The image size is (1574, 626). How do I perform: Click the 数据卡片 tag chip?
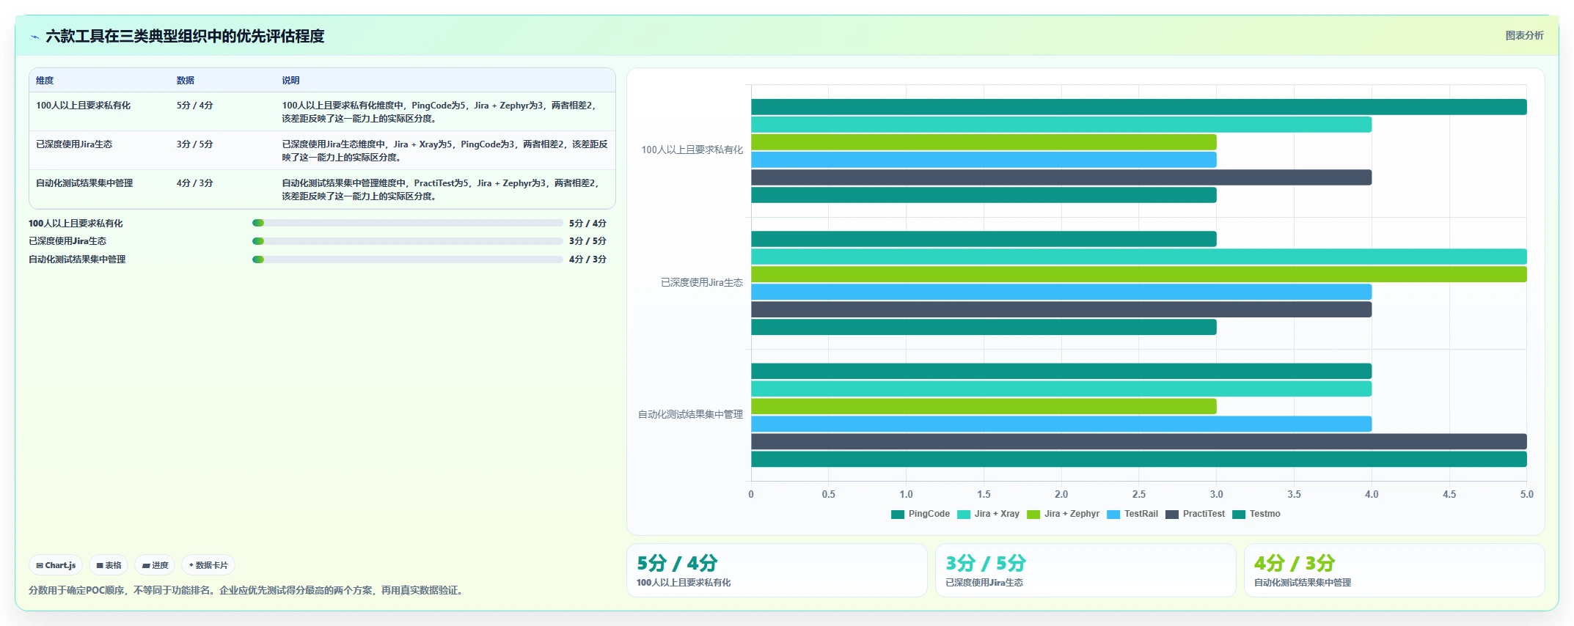click(208, 565)
